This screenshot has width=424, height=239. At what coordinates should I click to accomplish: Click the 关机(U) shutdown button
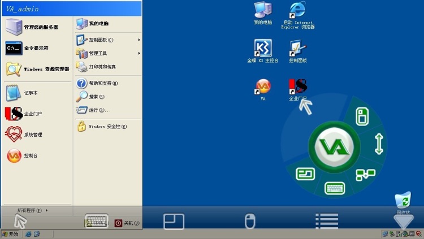pyautogui.click(x=127, y=223)
